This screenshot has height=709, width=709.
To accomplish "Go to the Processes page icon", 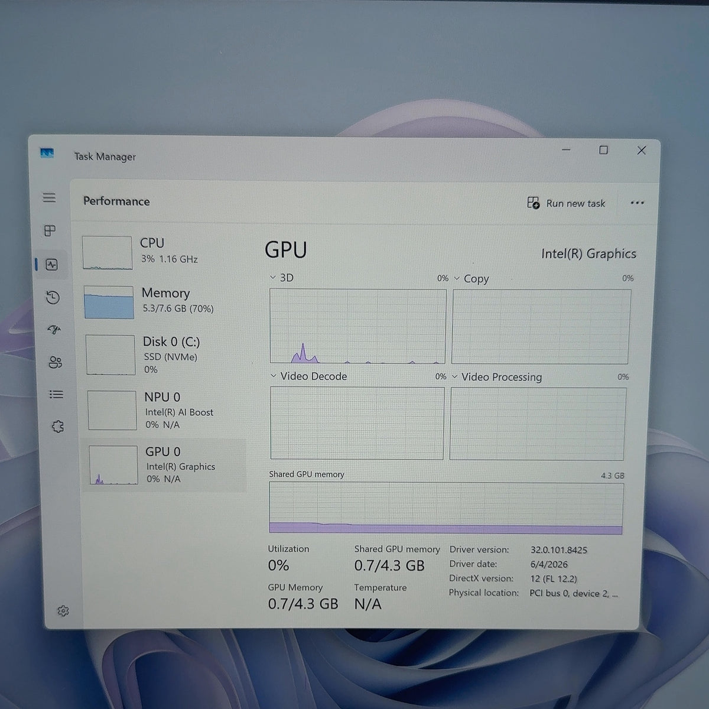I will pyautogui.click(x=50, y=230).
